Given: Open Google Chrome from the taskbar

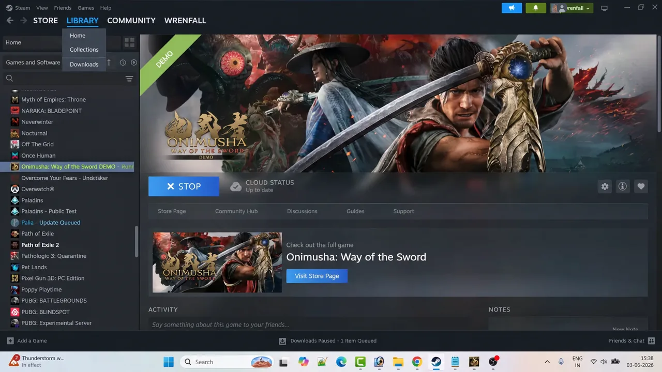Looking at the screenshot, I should 417,362.
